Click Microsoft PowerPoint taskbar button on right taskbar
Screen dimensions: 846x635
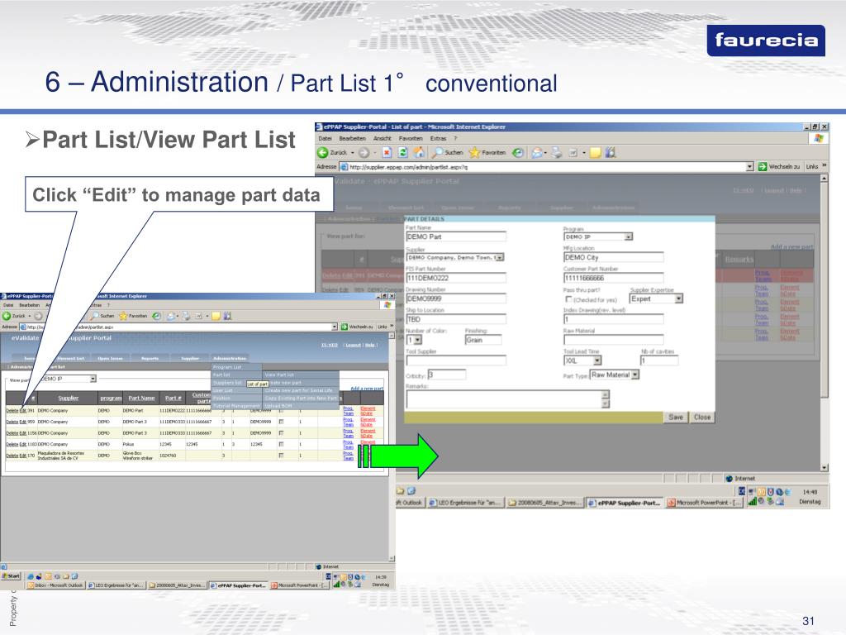click(x=704, y=503)
